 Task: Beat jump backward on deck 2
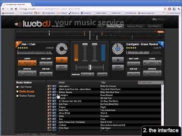click(130, 64)
